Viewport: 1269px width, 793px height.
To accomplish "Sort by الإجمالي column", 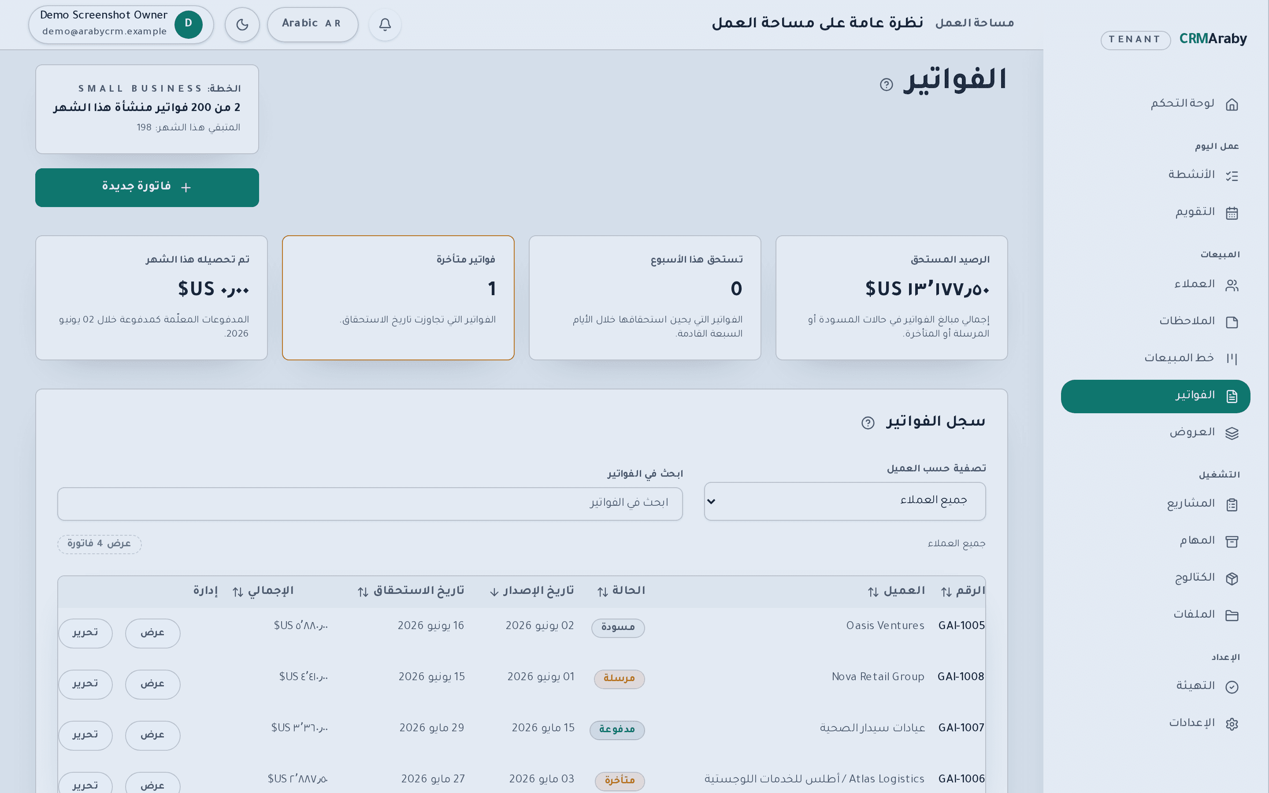I will click(263, 591).
